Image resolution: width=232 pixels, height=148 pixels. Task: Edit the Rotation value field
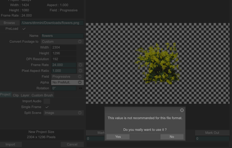pyautogui.click(x=64, y=88)
